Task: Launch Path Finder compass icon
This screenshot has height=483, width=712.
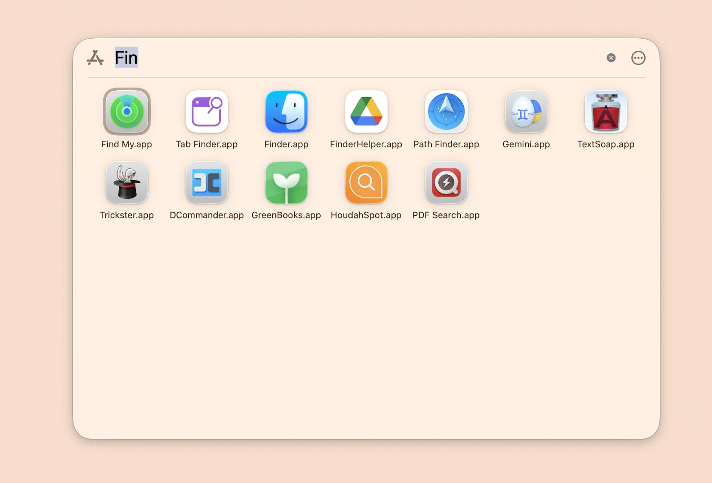Action: [x=446, y=112]
